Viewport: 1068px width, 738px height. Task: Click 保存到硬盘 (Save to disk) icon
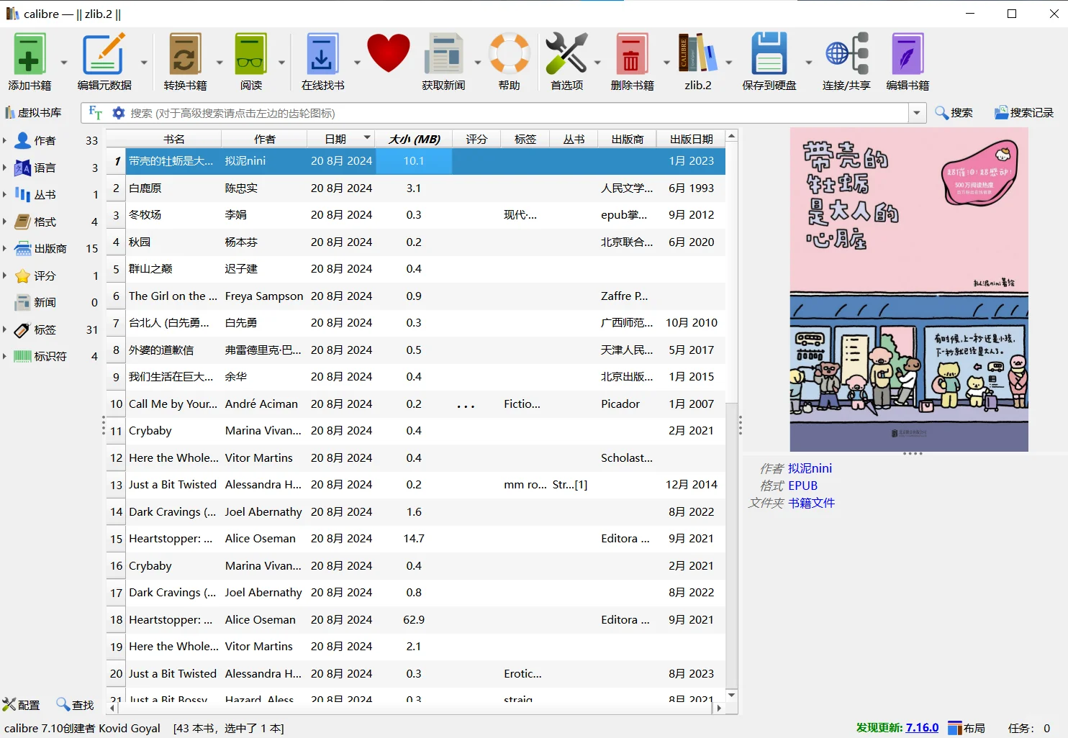point(769,54)
